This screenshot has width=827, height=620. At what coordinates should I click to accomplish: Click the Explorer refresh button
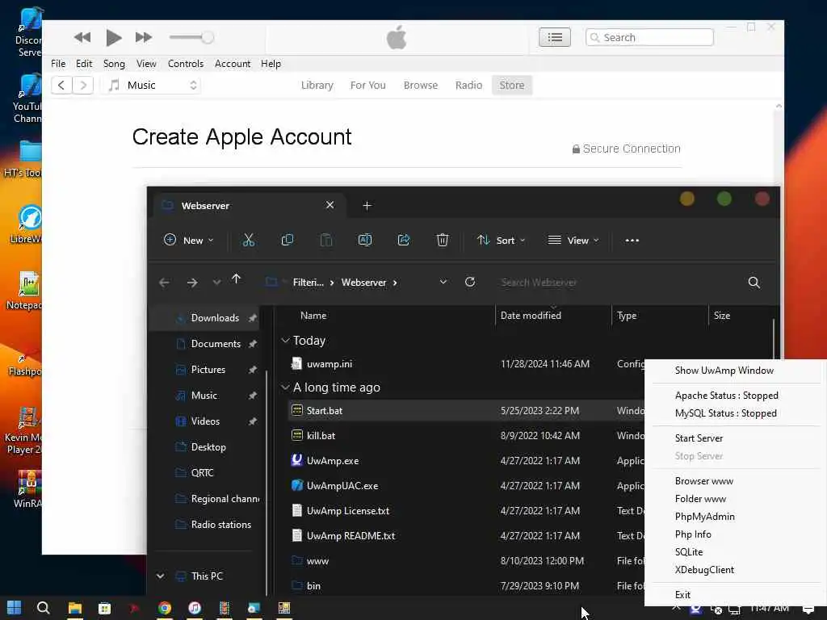(470, 282)
